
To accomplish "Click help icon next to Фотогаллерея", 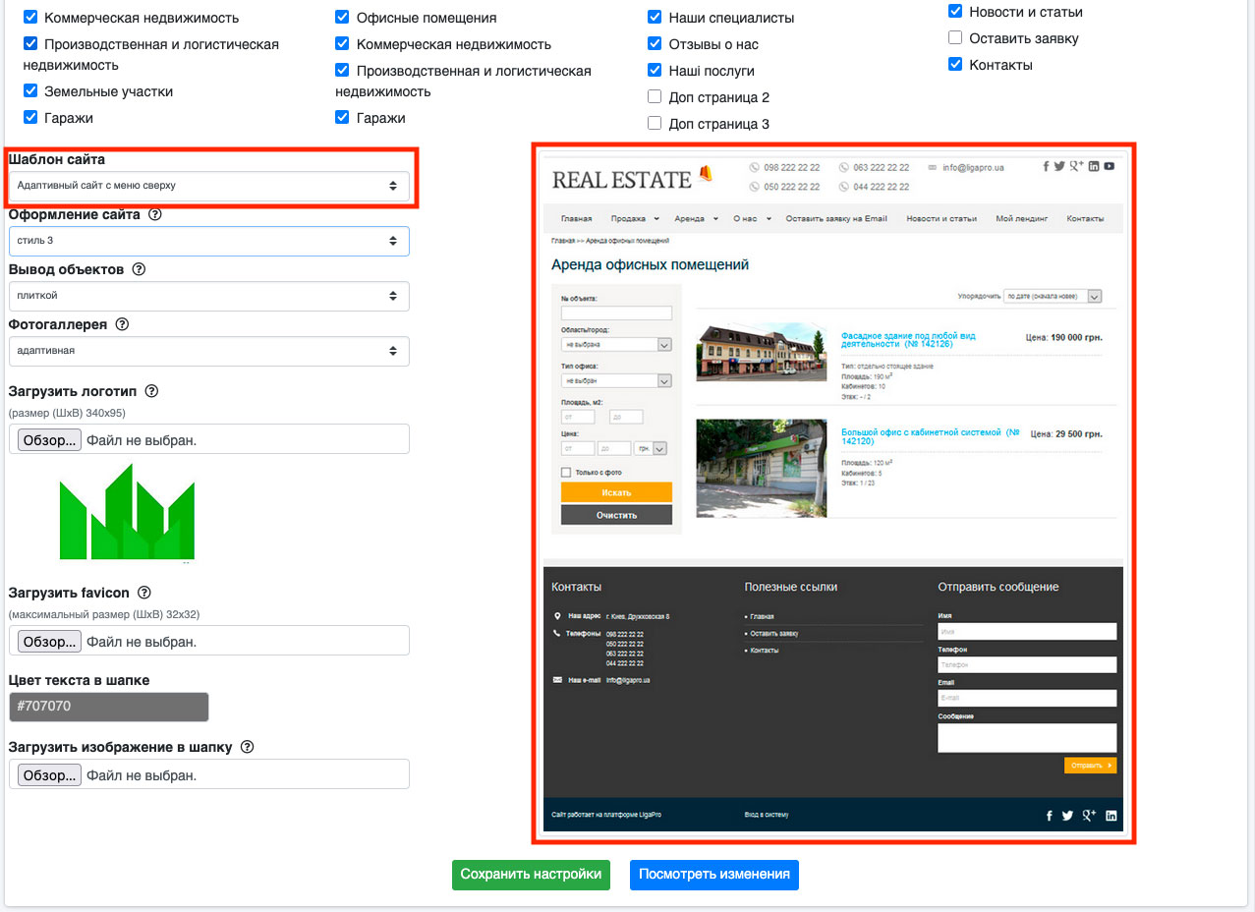I will 123,324.
